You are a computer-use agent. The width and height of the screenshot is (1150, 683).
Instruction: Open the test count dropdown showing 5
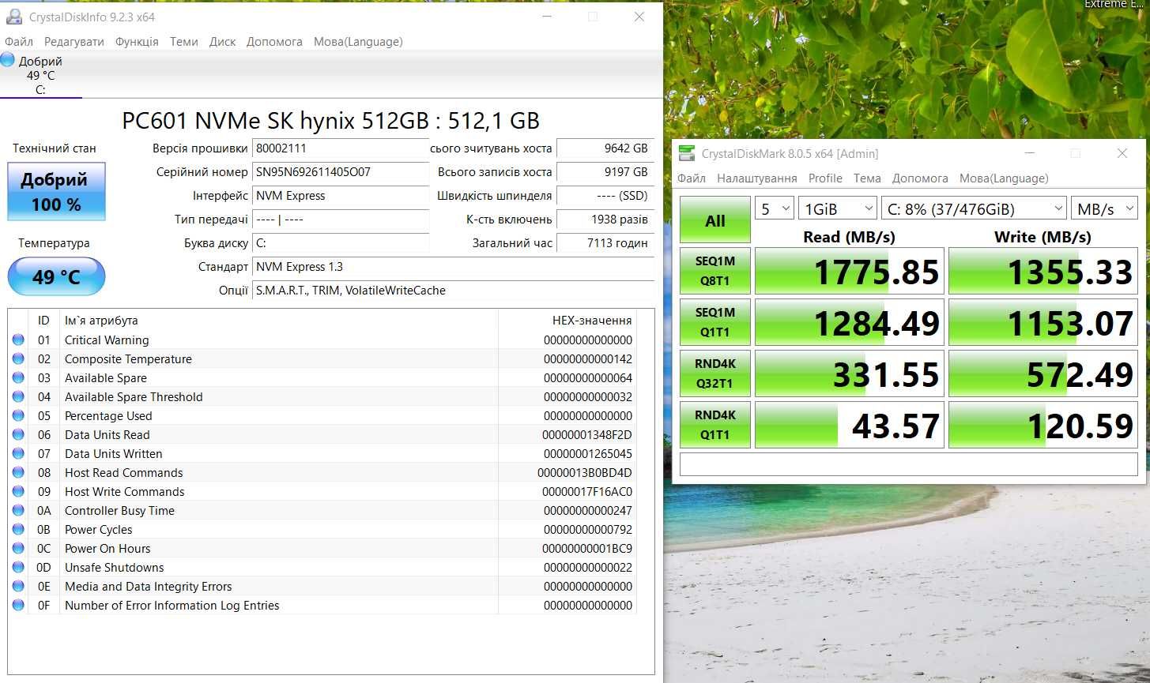click(x=775, y=208)
